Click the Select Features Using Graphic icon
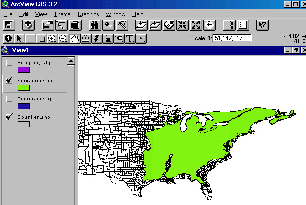 (x=229, y=25)
